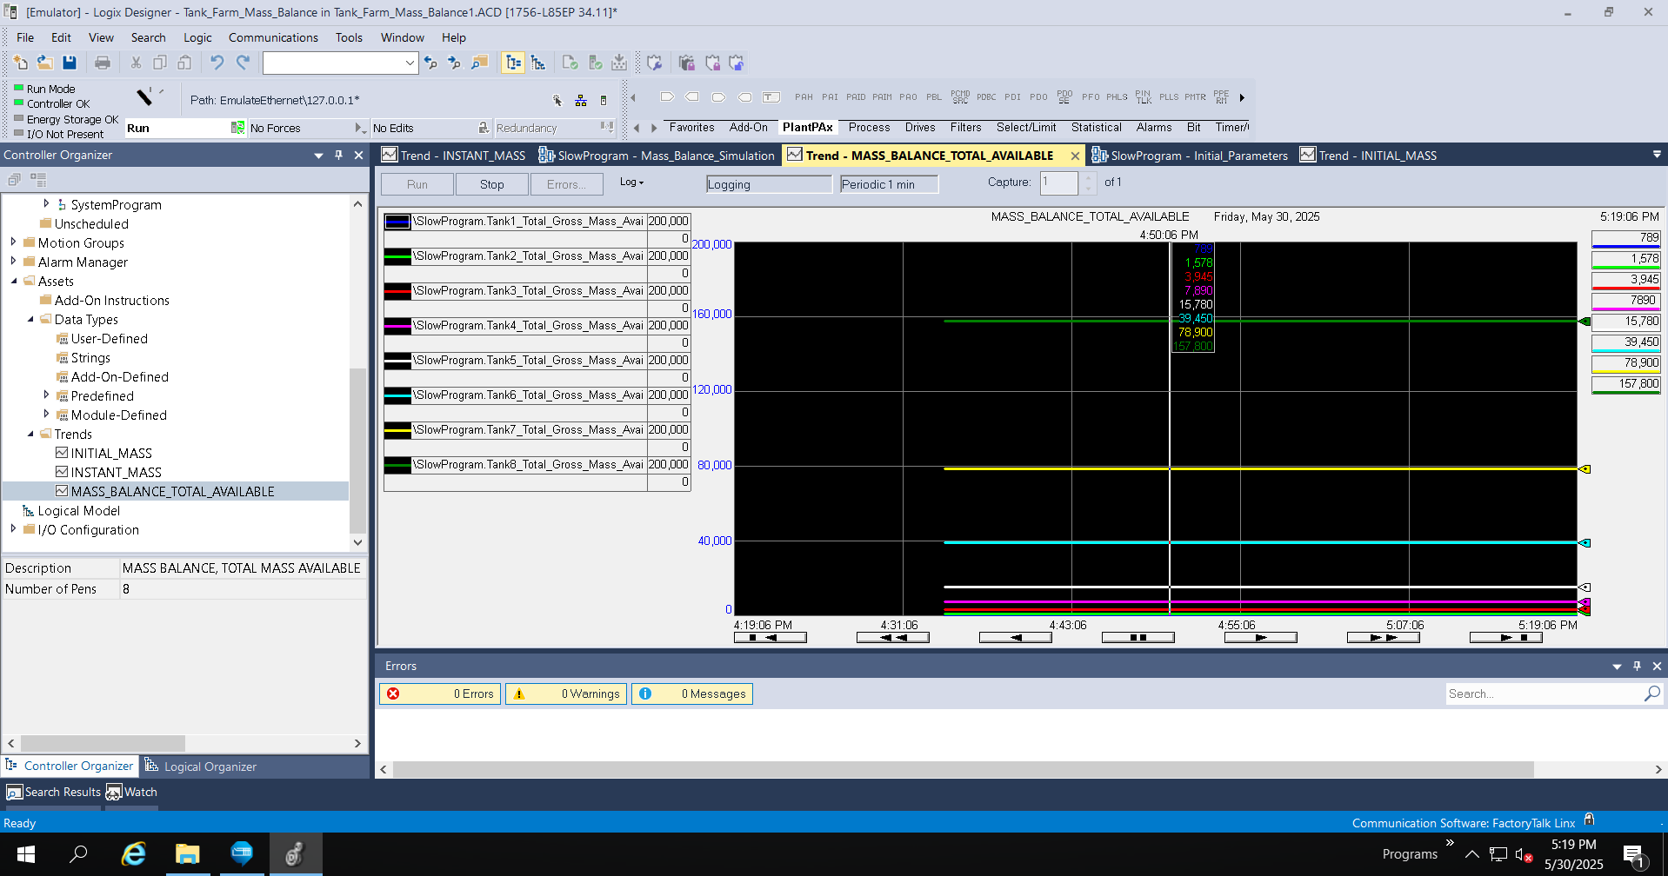Click the Verify Controller icon
The height and width of the screenshot is (876, 1668).
[x=596, y=63]
